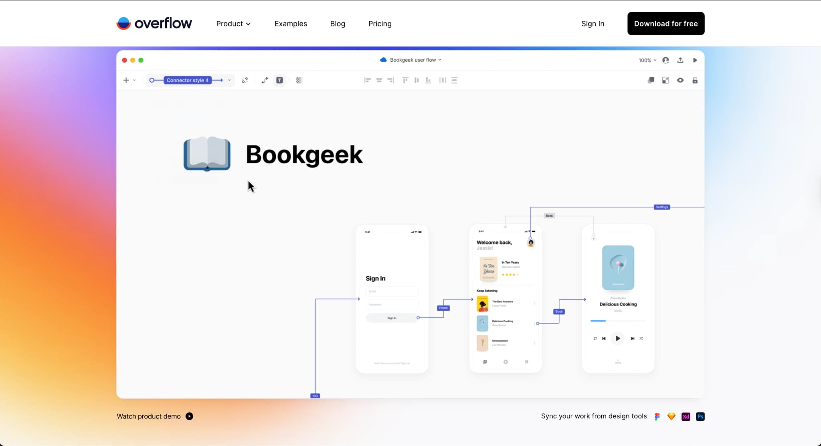821x446 pixels.
Task: Click the play button on the player screen
Action: click(618, 338)
